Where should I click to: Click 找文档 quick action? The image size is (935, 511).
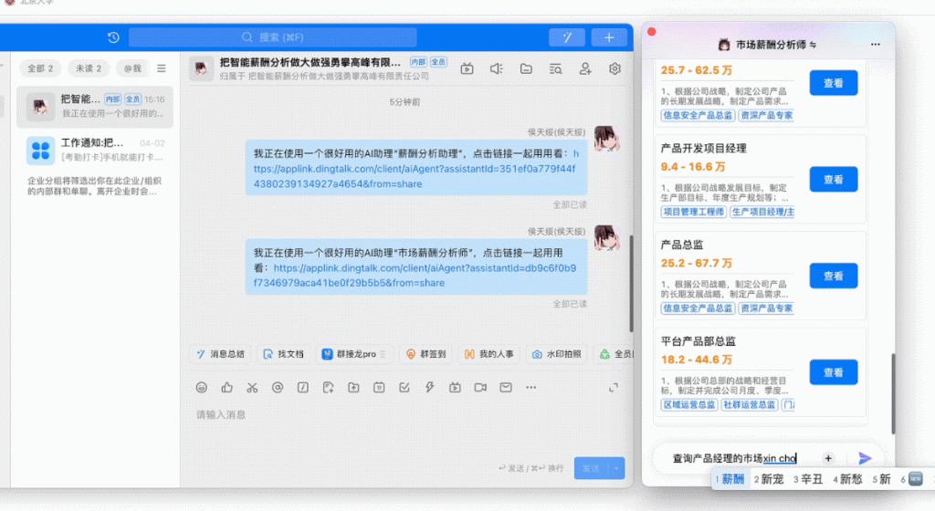(x=284, y=354)
